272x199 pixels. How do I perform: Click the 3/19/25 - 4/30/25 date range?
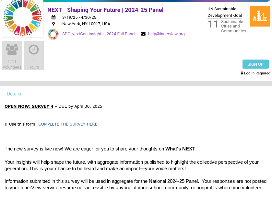point(79,17)
